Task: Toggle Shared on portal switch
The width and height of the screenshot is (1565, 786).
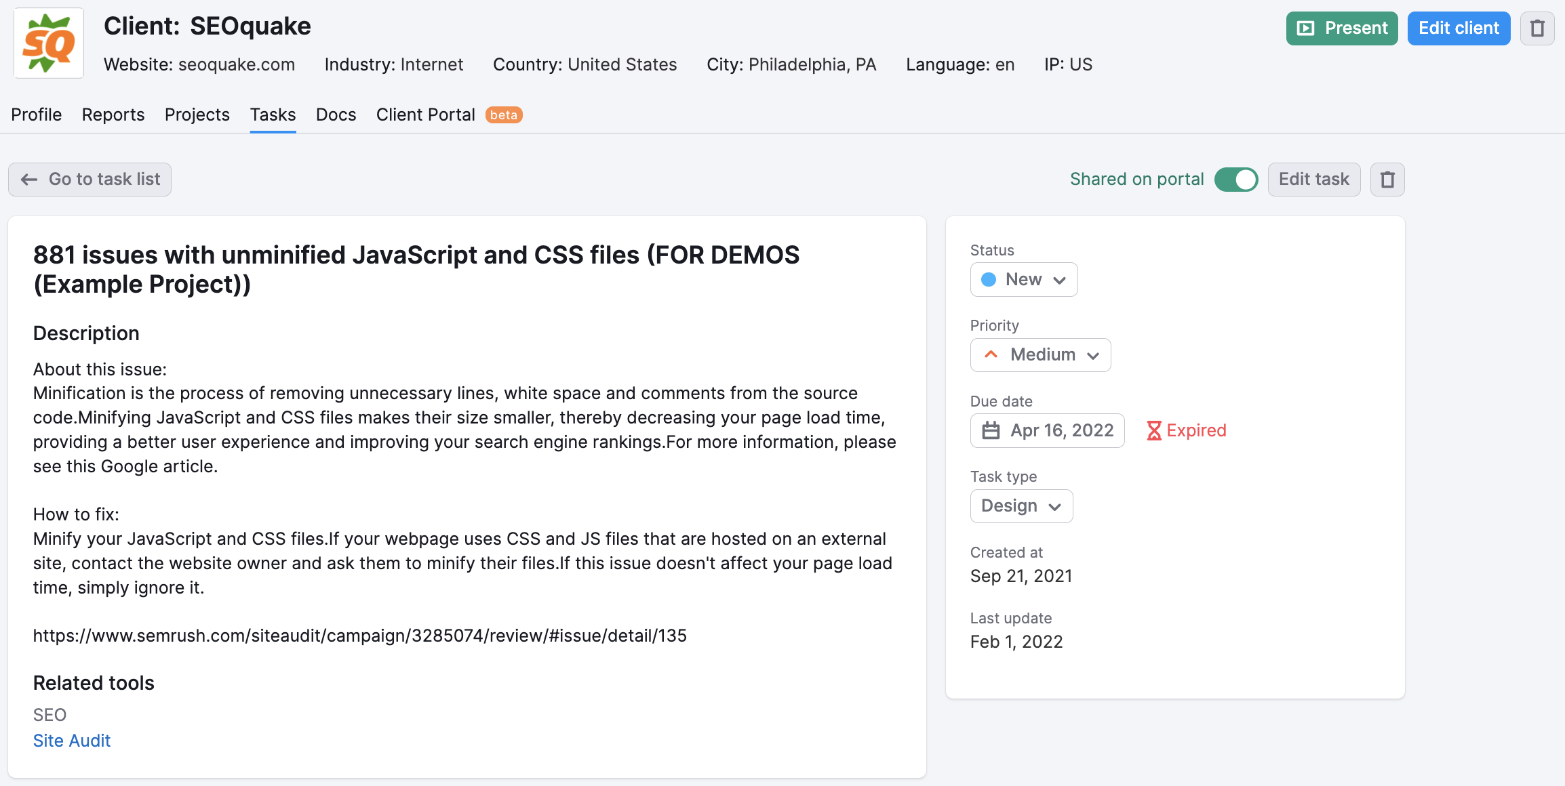Action: coord(1236,180)
